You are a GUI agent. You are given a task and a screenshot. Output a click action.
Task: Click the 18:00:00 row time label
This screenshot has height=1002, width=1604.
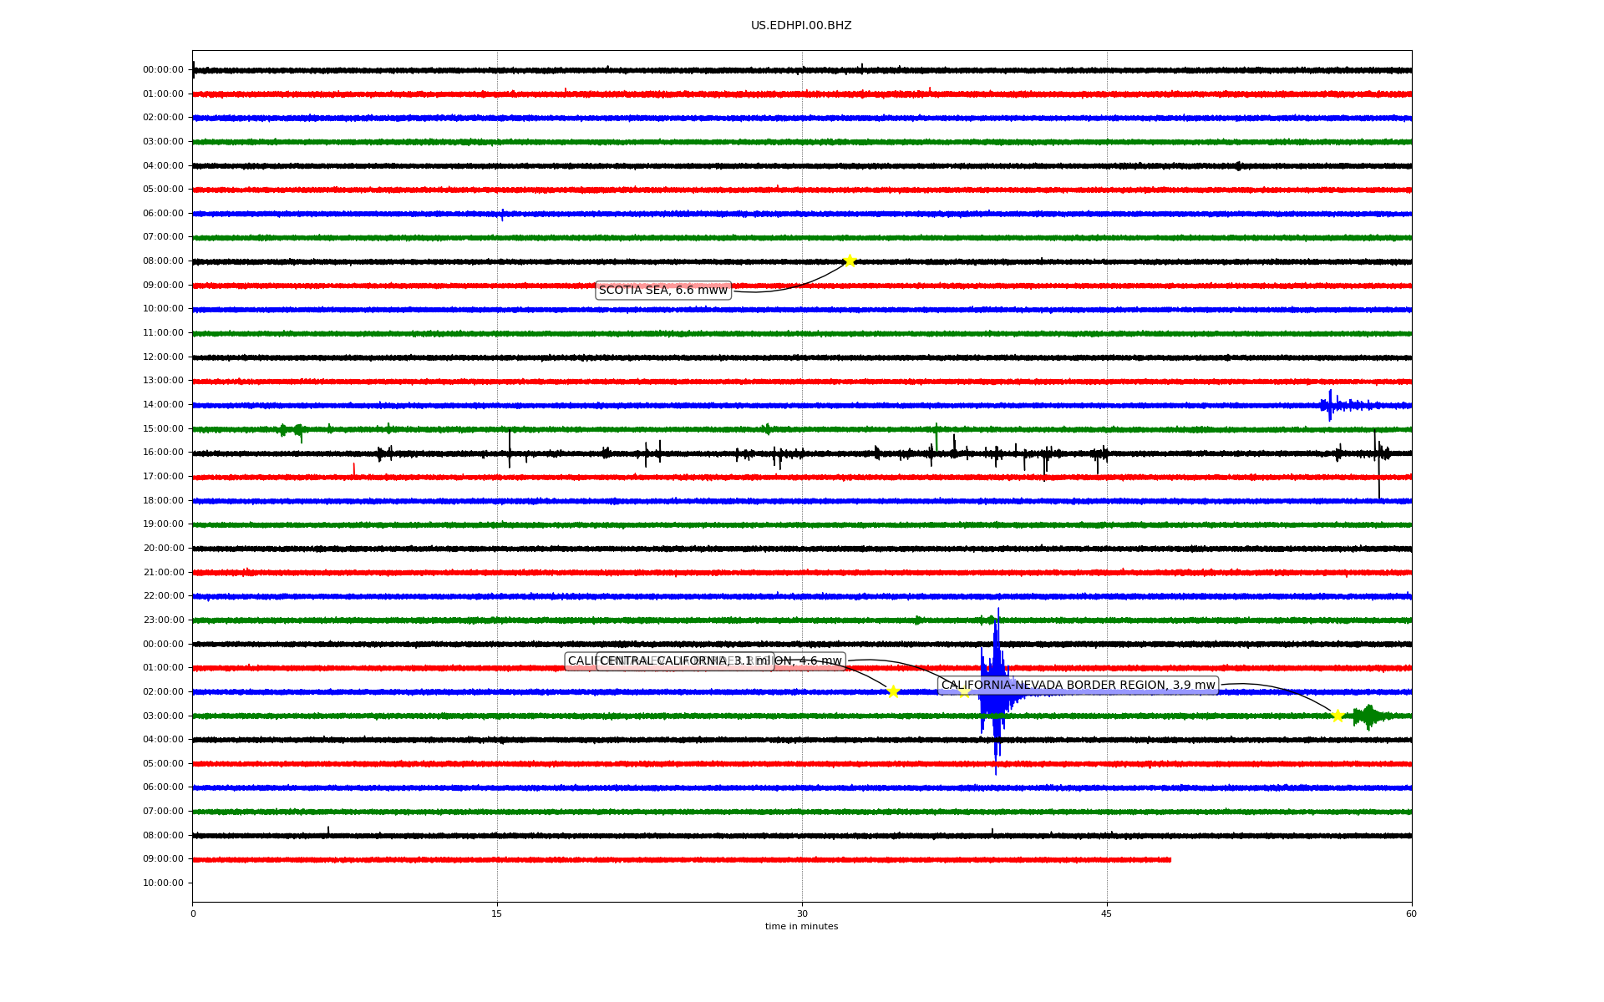(x=163, y=501)
